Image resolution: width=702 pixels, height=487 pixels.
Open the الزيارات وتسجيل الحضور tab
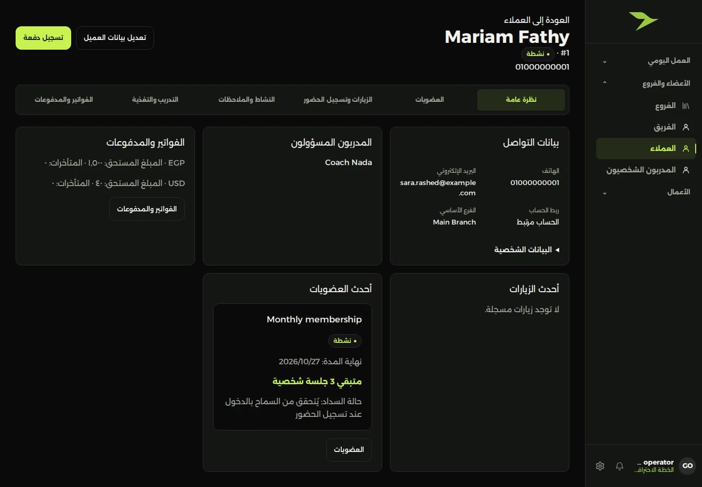pos(338,100)
